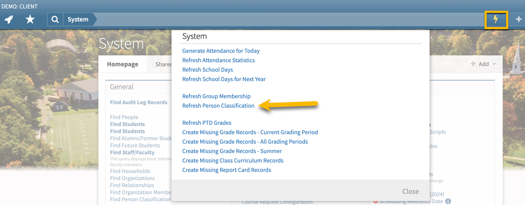This screenshot has height=205, width=525.
Task: Select the Homepage tab
Action: (123, 64)
